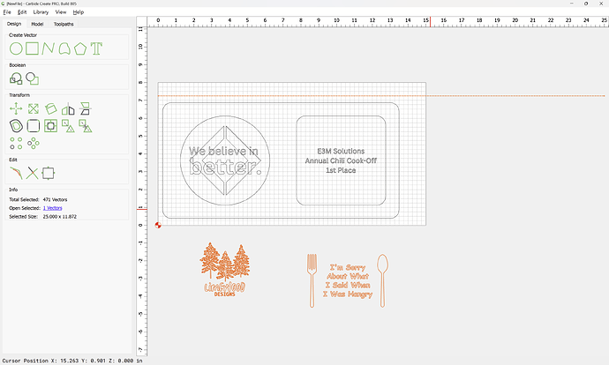The image size is (609, 365).
Task: Select the Linear Array tool
Action: click(x=16, y=143)
